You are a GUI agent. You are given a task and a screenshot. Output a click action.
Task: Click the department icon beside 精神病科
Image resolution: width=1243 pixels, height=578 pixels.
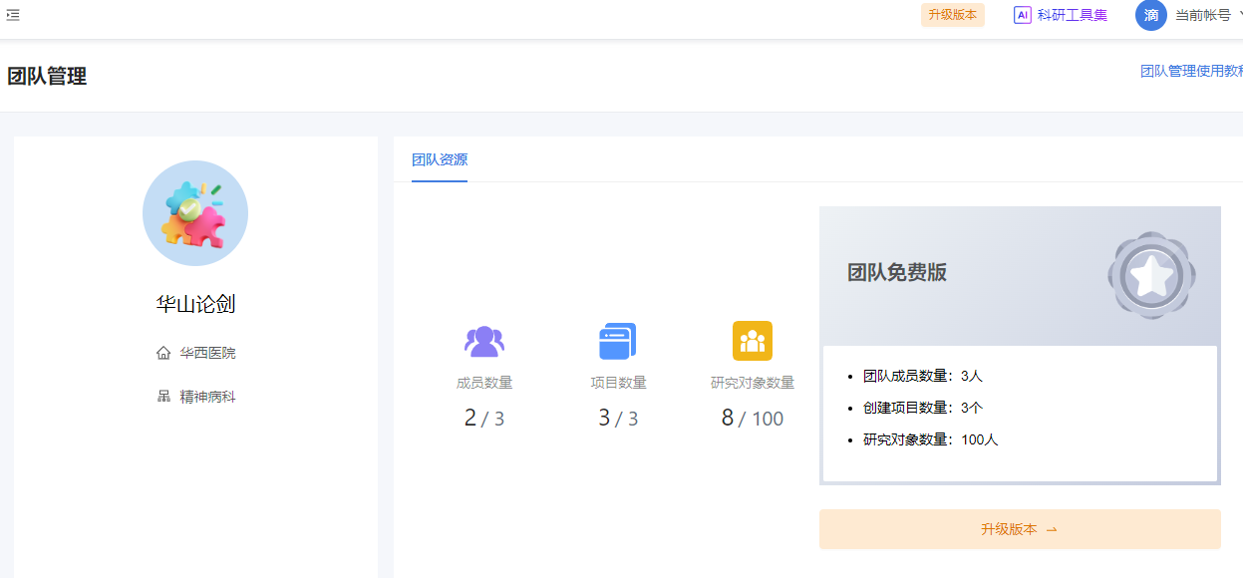click(163, 397)
